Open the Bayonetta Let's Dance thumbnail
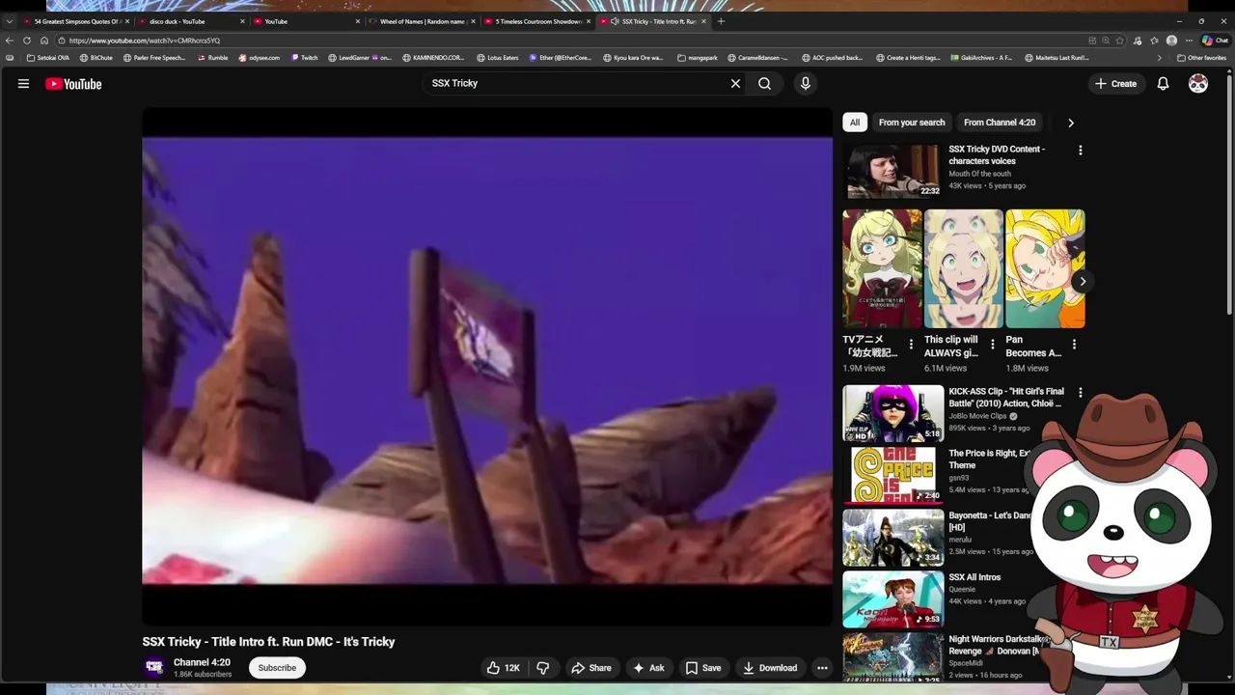1235x695 pixels. tap(893, 538)
